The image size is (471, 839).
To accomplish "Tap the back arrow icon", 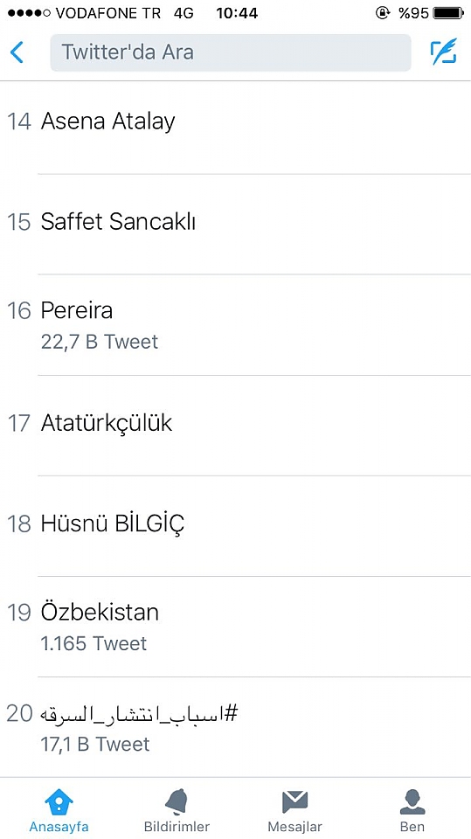I will [x=17, y=52].
